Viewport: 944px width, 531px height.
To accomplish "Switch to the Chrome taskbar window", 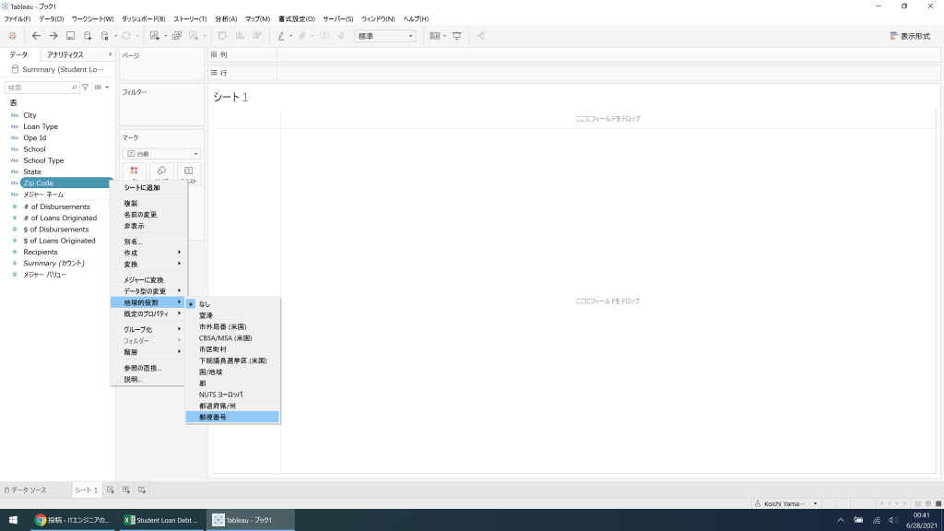I will point(72,520).
